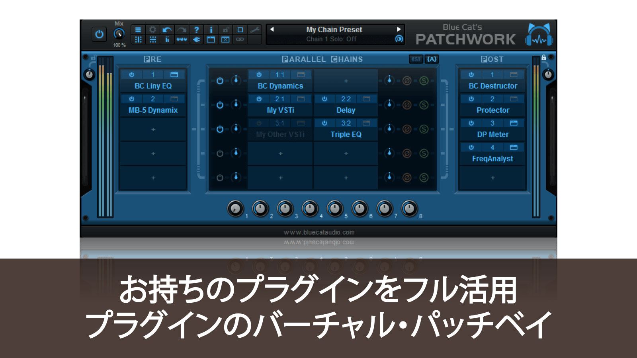Click the Blue Cat headphones logo

pyautogui.click(x=539, y=35)
